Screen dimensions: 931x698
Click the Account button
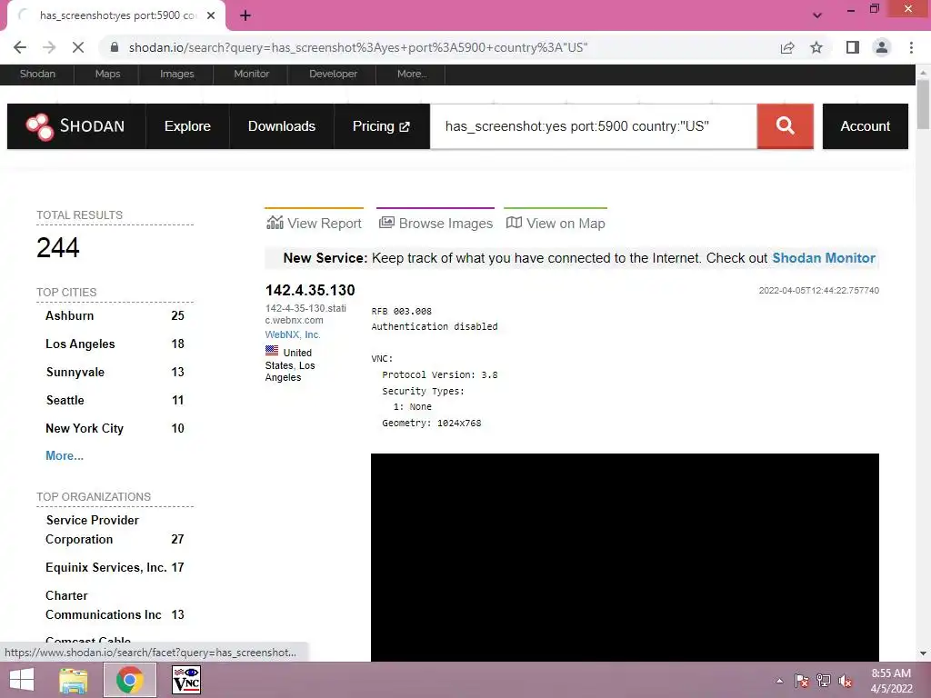(866, 126)
